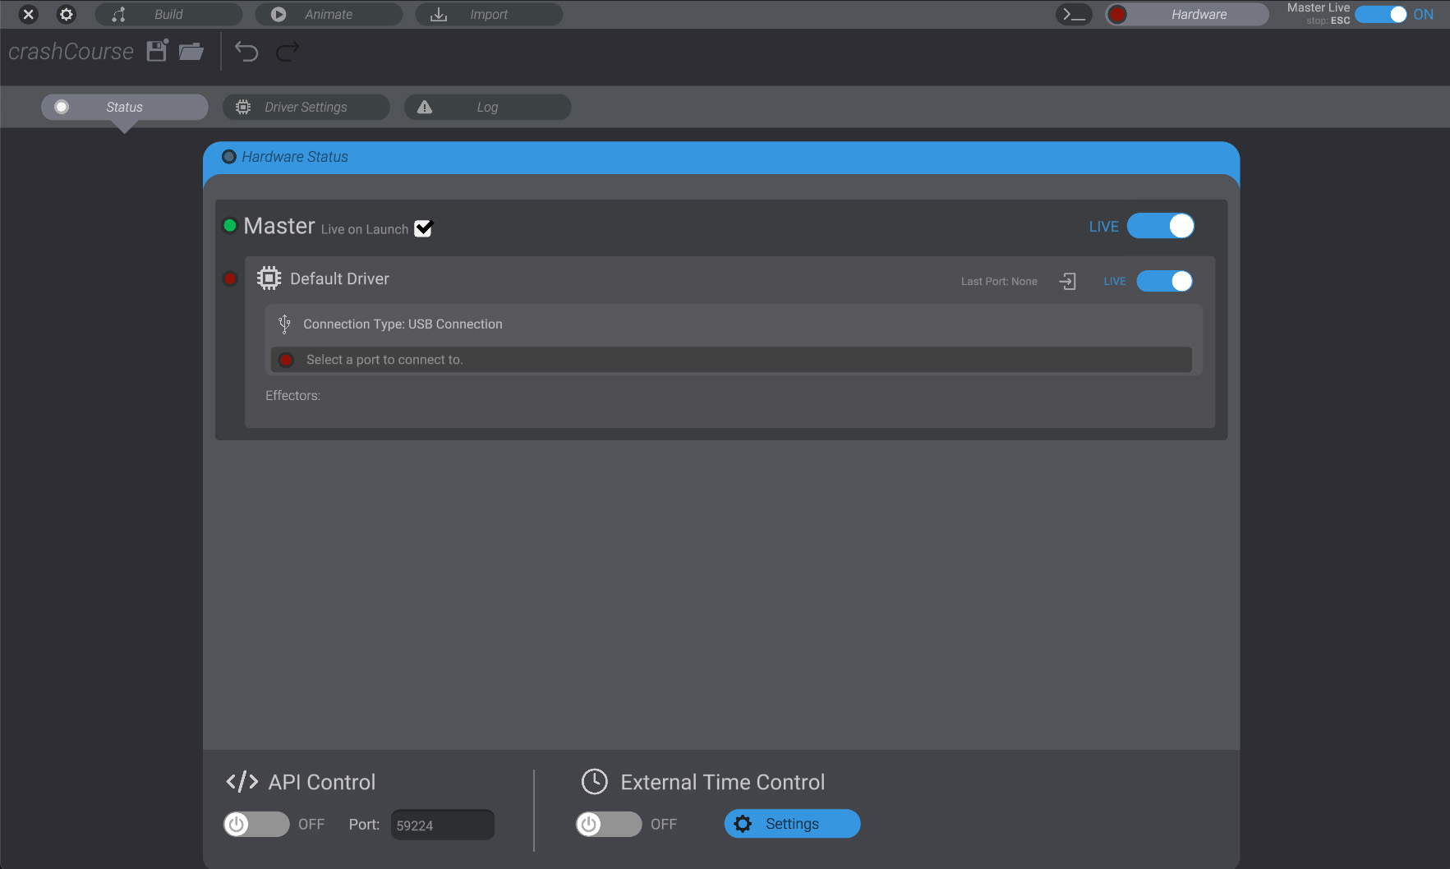Screen dimensions: 1450x869
Task: Click the External Time Control clock icon
Action: (x=594, y=781)
